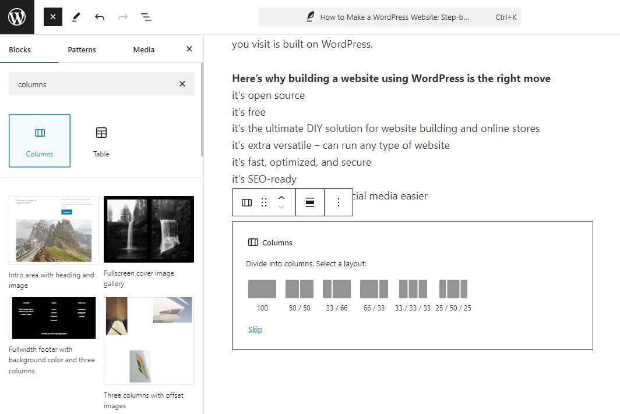
Task: Click the inserter panel scrollbar
Action: click(202, 109)
